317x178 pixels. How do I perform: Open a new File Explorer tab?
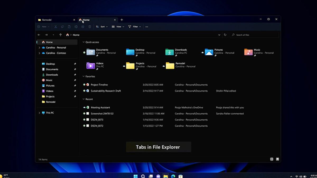point(122,20)
